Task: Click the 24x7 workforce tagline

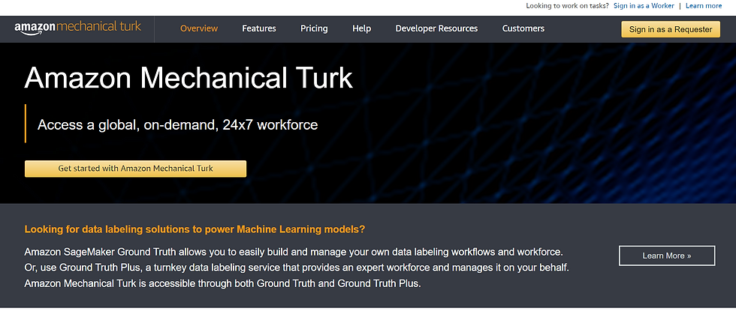Action: click(177, 124)
